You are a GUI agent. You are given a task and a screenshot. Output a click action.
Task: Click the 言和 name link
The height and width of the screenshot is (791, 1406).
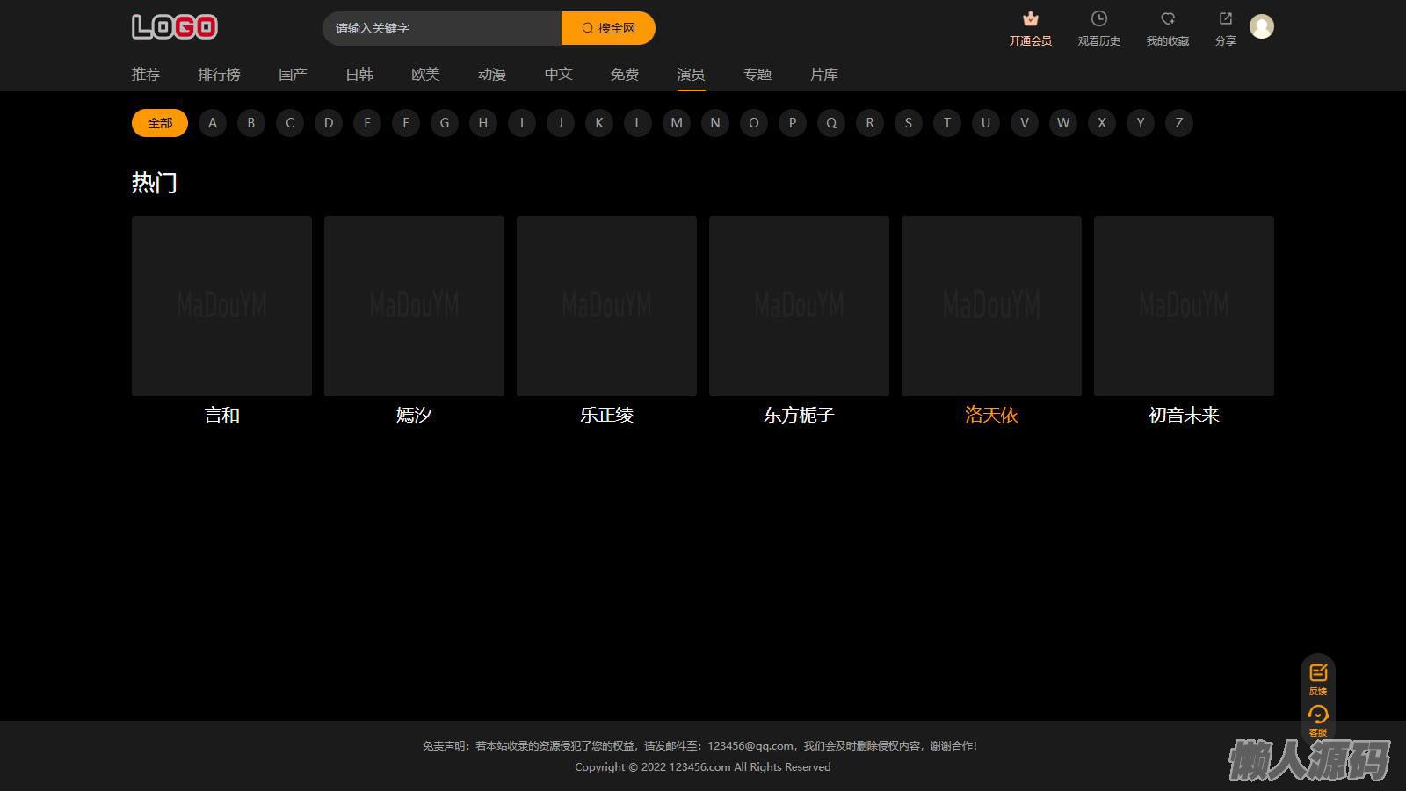point(221,415)
